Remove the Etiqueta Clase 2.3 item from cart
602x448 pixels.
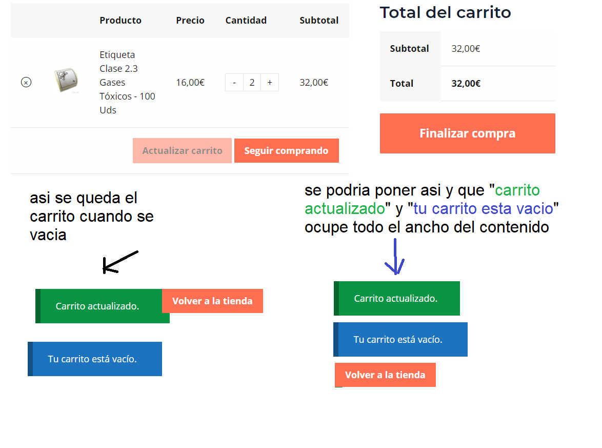[26, 82]
